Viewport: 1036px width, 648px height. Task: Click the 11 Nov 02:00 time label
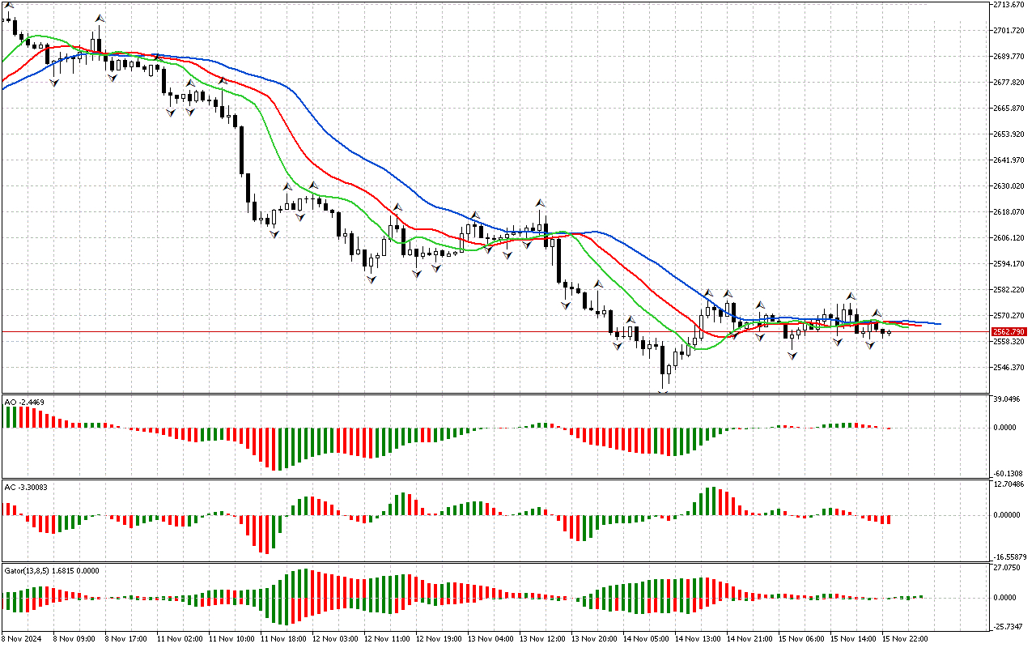coord(178,639)
